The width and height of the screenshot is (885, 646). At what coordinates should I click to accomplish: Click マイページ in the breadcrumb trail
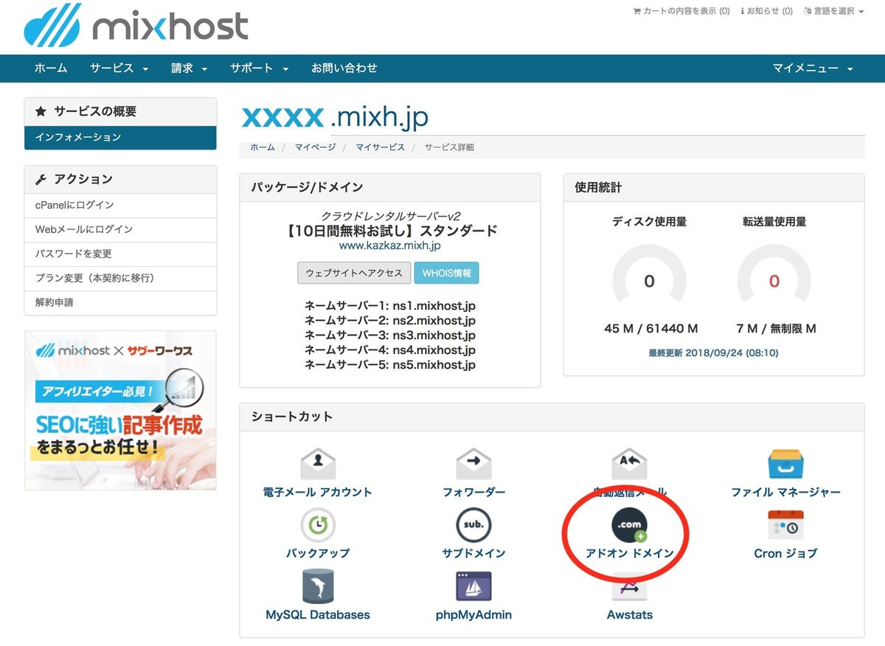click(x=315, y=147)
